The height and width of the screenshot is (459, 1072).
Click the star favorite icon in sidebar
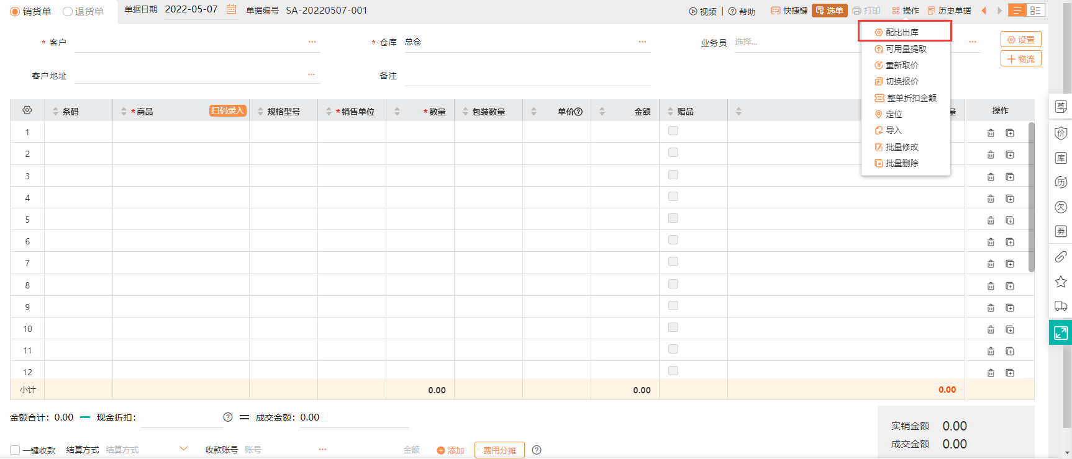pos(1061,282)
